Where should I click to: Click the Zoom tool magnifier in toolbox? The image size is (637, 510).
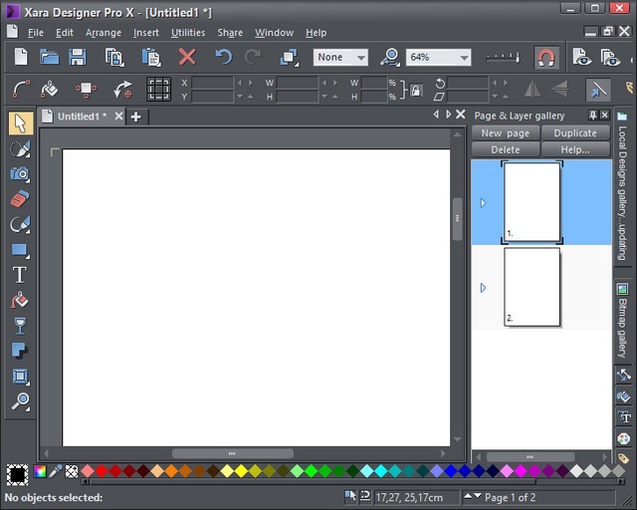[20, 401]
